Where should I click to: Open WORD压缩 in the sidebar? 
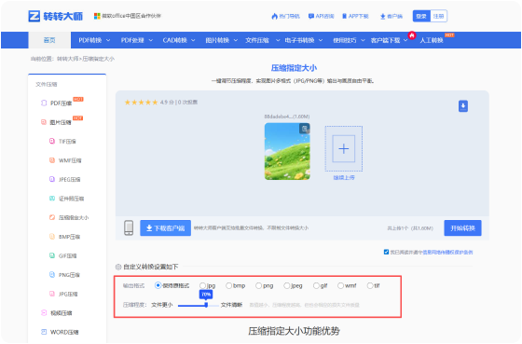pos(64,332)
